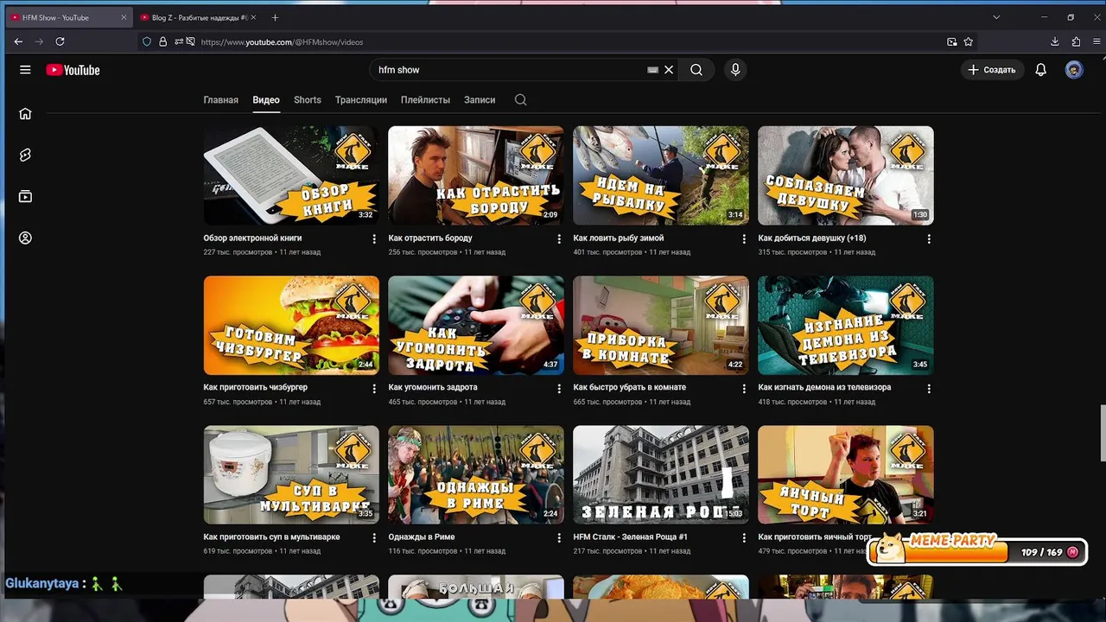Viewport: 1106px width, 622px height.
Task: Bookmark this page with the star
Action: tap(969, 41)
